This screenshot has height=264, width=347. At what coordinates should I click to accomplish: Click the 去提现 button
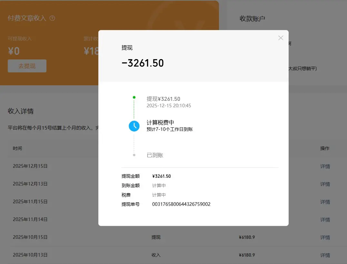27,66
